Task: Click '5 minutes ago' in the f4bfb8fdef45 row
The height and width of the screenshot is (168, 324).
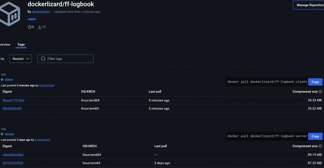Action: [159, 108]
